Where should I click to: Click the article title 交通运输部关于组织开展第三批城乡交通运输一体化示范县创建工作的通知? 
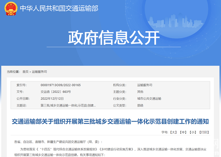click(x=110, y=122)
